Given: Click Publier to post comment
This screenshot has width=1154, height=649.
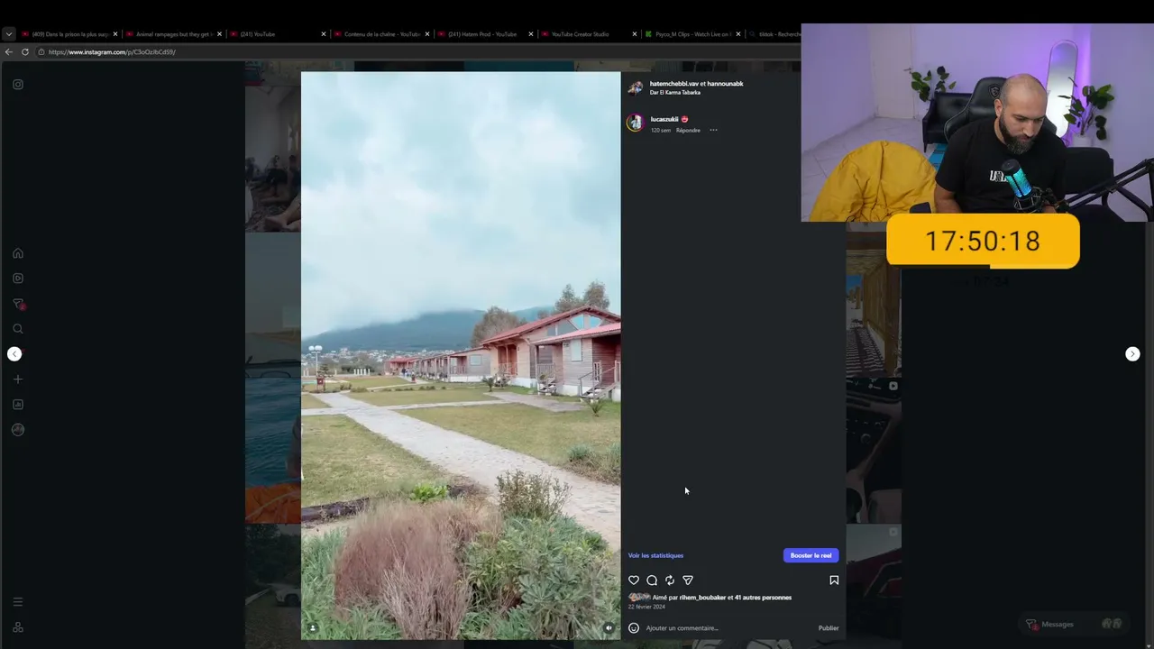Looking at the screenshot, I should pyautogui.click(x=829, y=628).
